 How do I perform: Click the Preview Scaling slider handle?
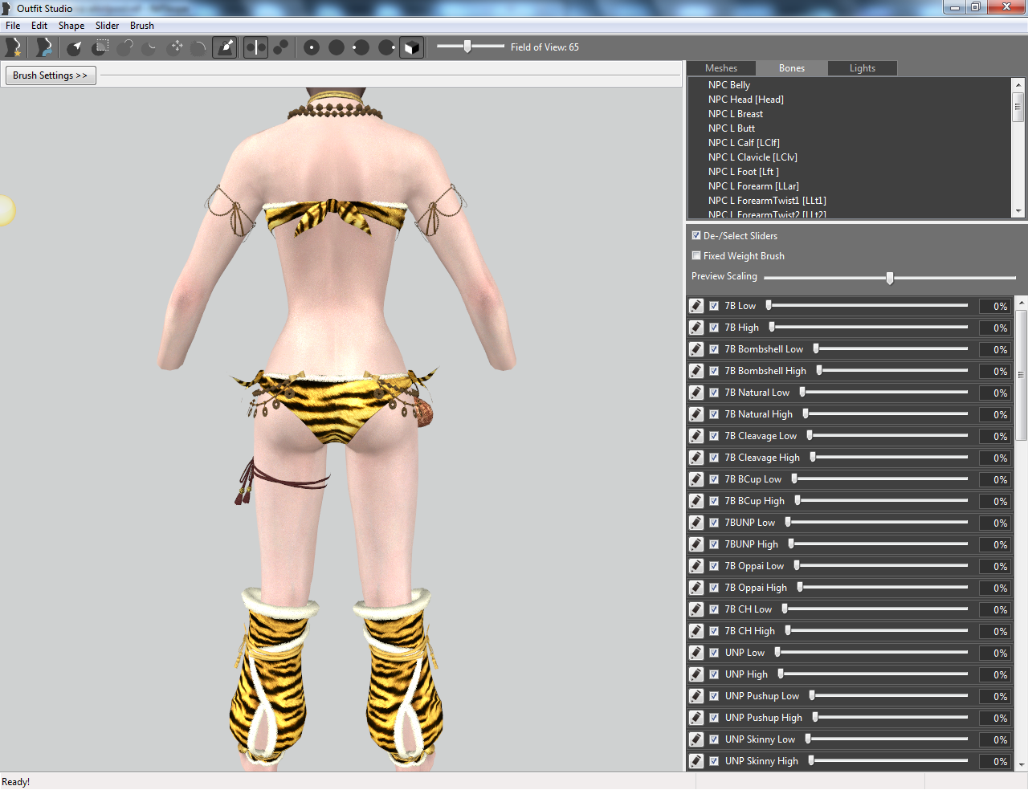coord(890,278)
